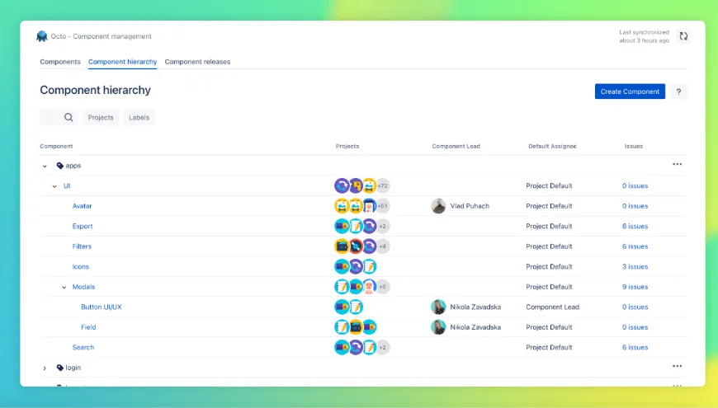The image size is (718, 408).
Task: Click the sync refresh icon
Action: click(683, 36)
